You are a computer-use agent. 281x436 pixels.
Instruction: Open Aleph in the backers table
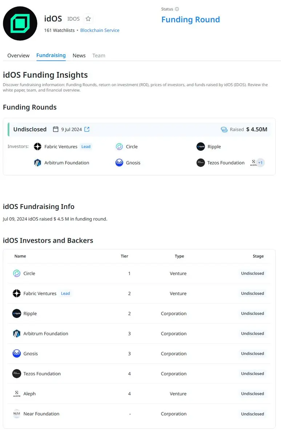29,394
